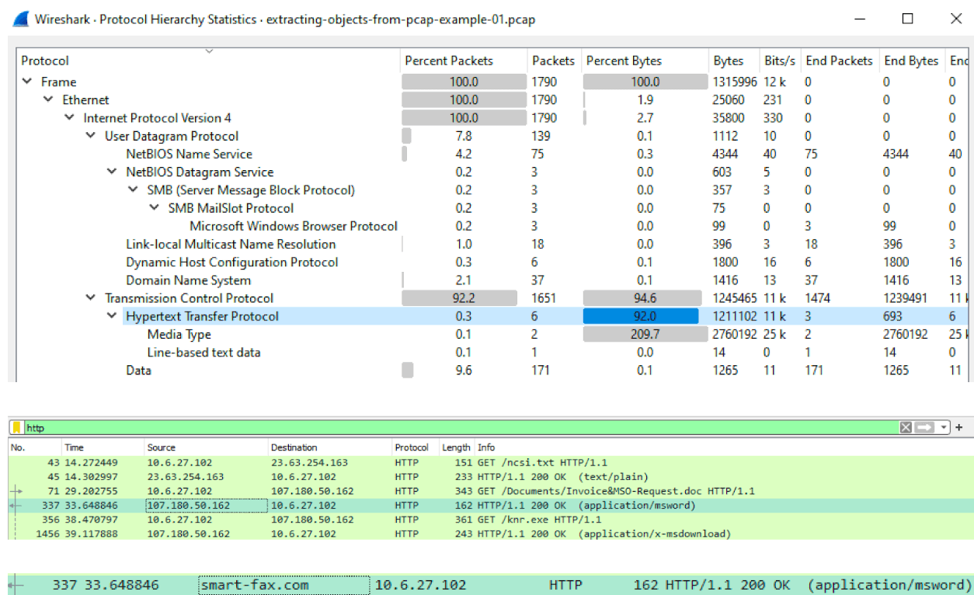Select the Media Type protocol row
Viewport: 974px width, 595px height.
tap(179, 334)
